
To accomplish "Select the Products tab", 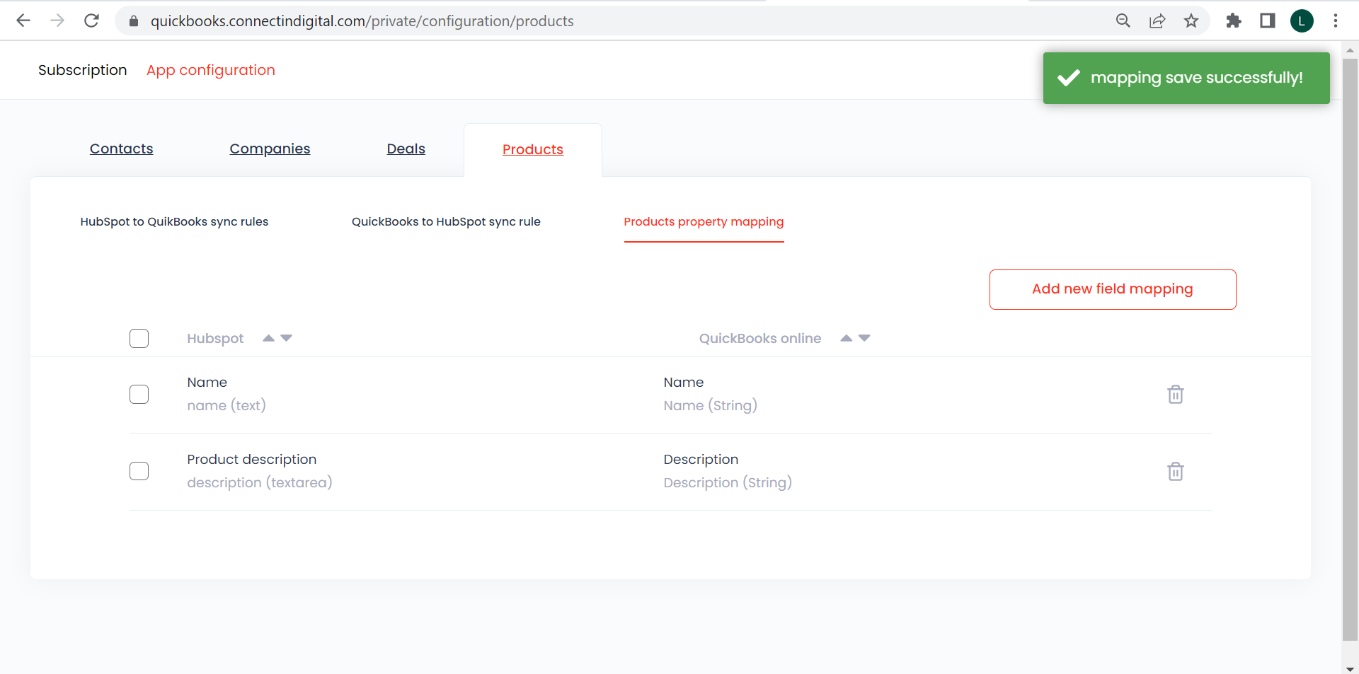I will tap(533, 149).
